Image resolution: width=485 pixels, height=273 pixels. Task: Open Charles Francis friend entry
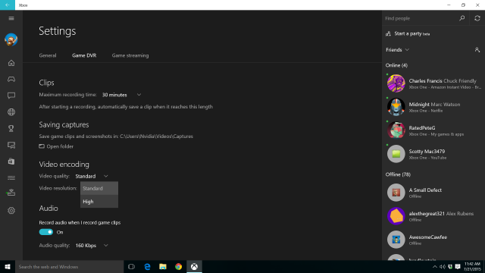(x=433, y=83)
